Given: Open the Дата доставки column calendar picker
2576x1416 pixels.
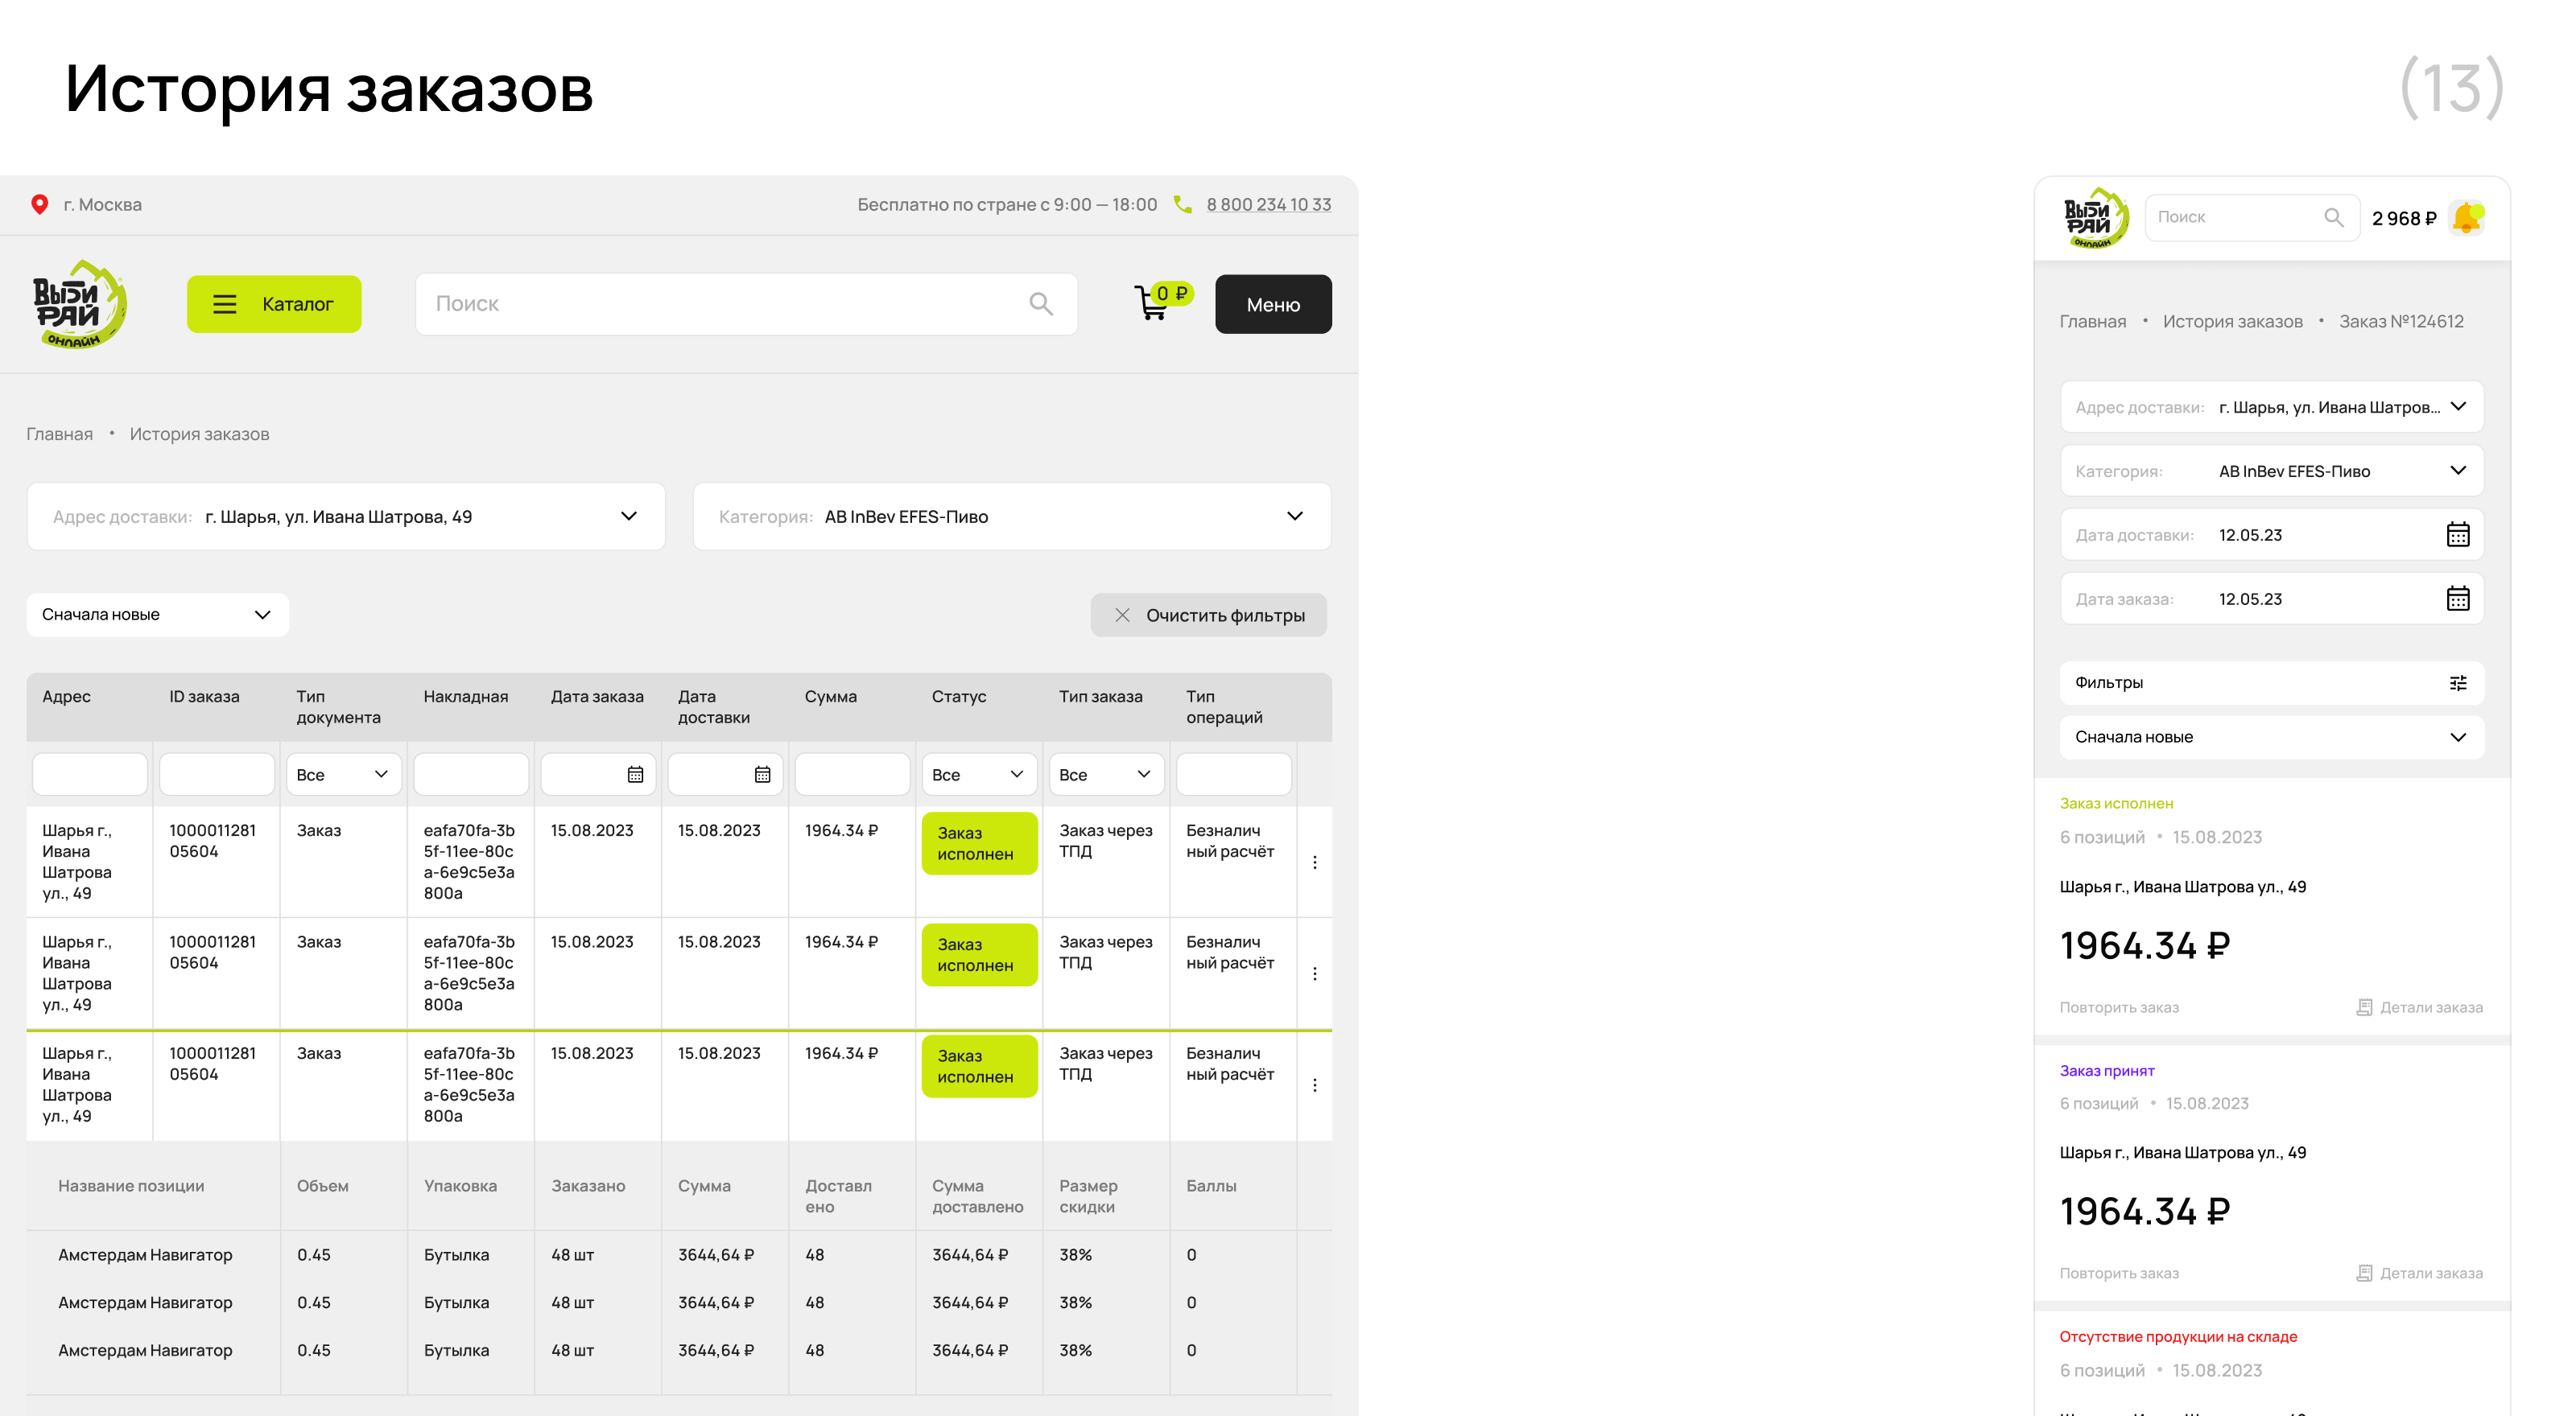Looking at the screenshot, I should [762, 775].
